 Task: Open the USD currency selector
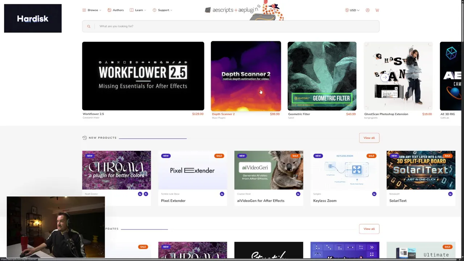pyautogui.click(x=352, y=10)
